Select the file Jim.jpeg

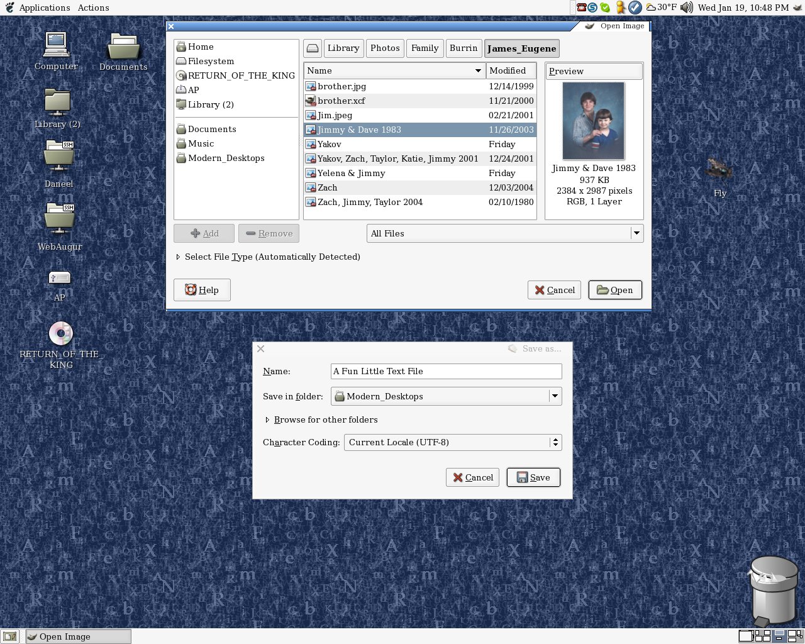pyautogui.click(x=419, y=115)
